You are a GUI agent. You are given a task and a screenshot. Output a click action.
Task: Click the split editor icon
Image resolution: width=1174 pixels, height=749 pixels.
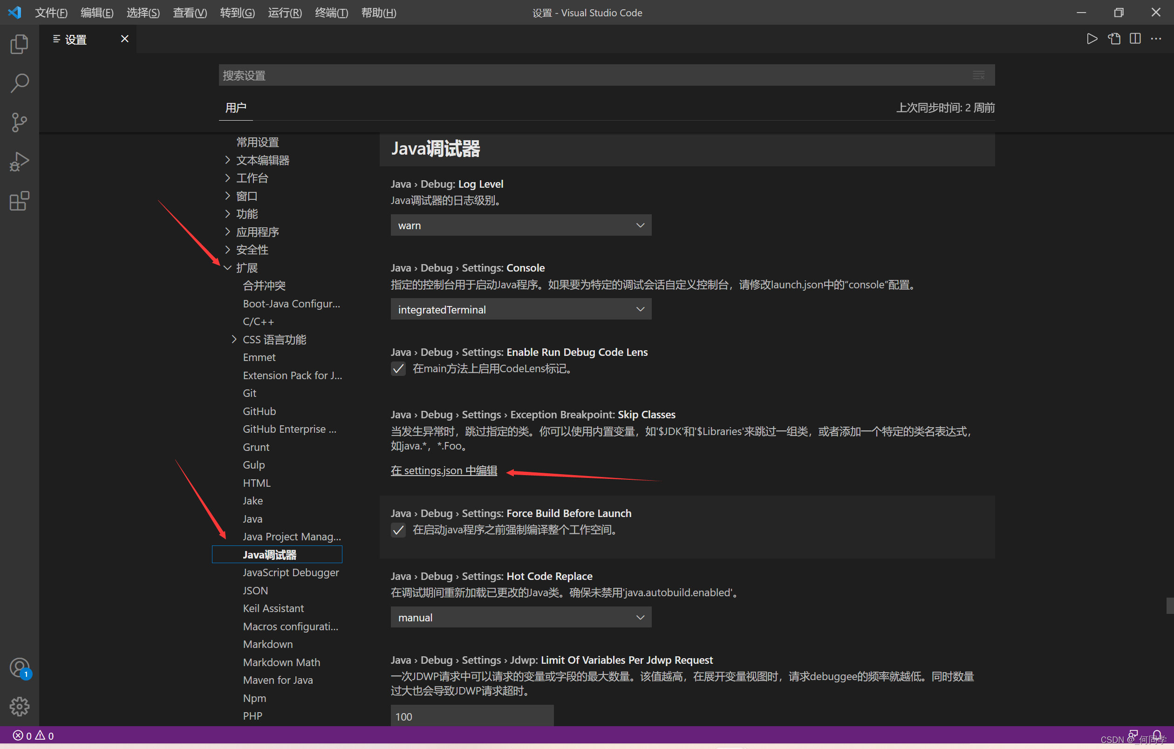[1134, 39]
